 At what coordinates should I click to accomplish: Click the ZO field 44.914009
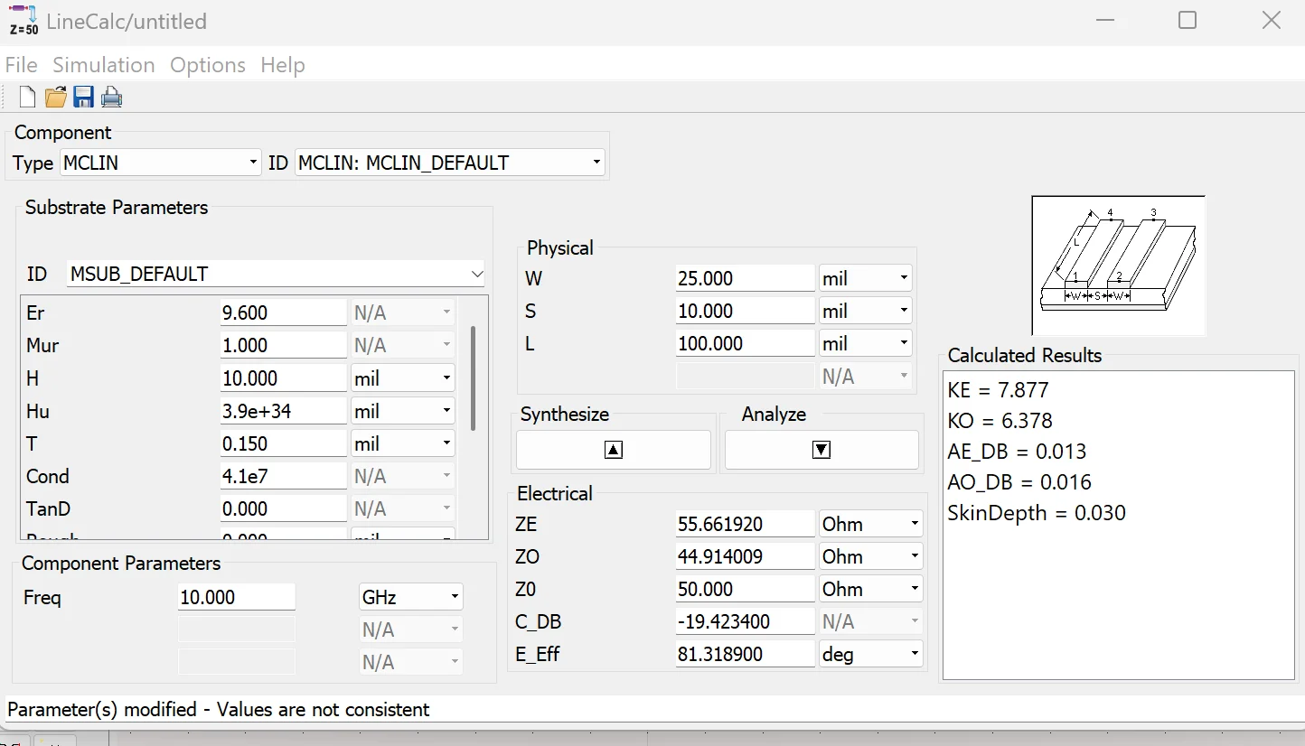[746, 556]
